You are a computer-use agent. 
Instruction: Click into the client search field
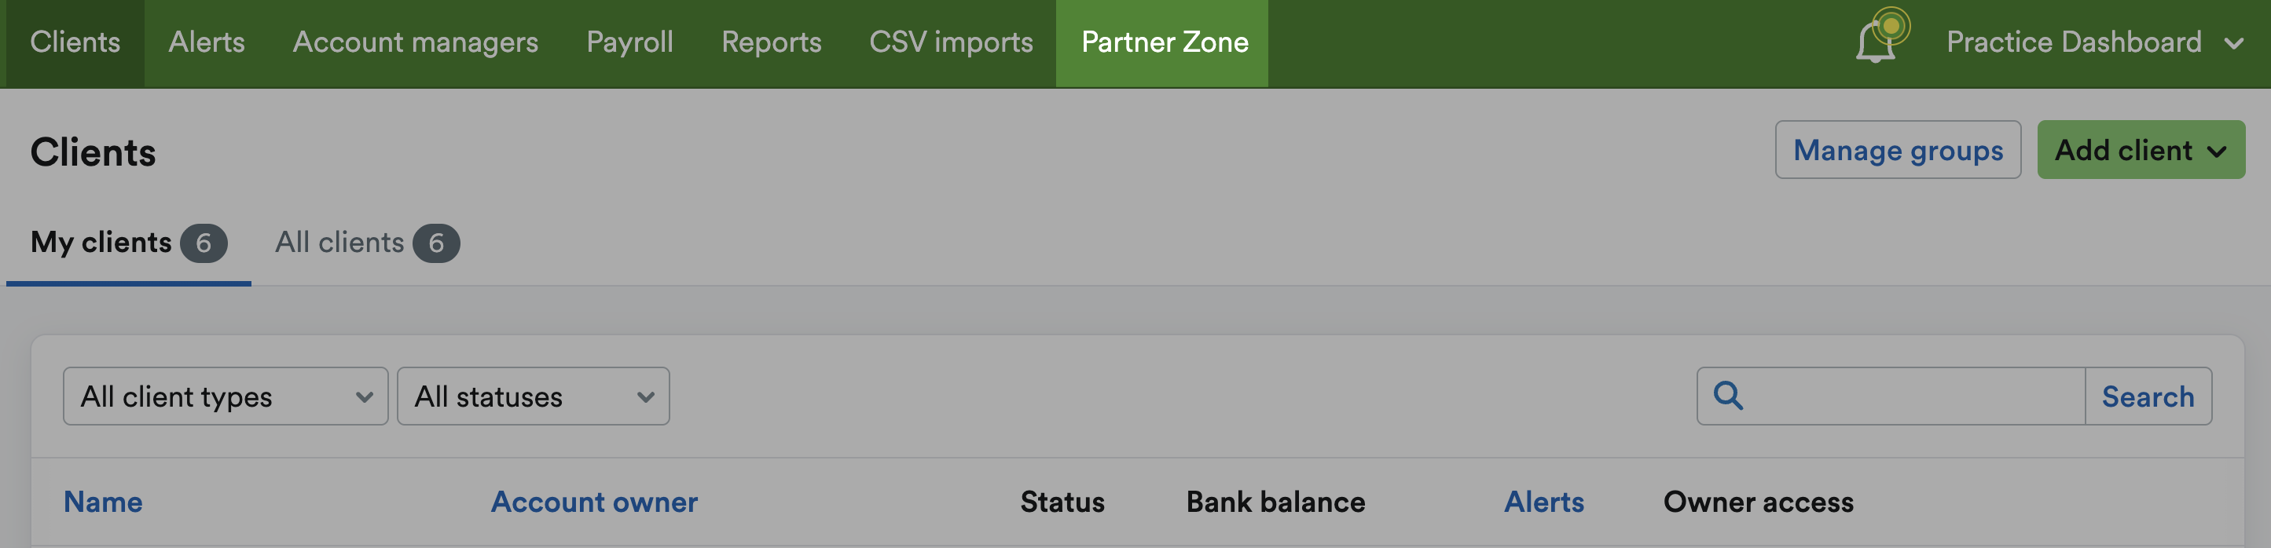[x=1913, y=396]
